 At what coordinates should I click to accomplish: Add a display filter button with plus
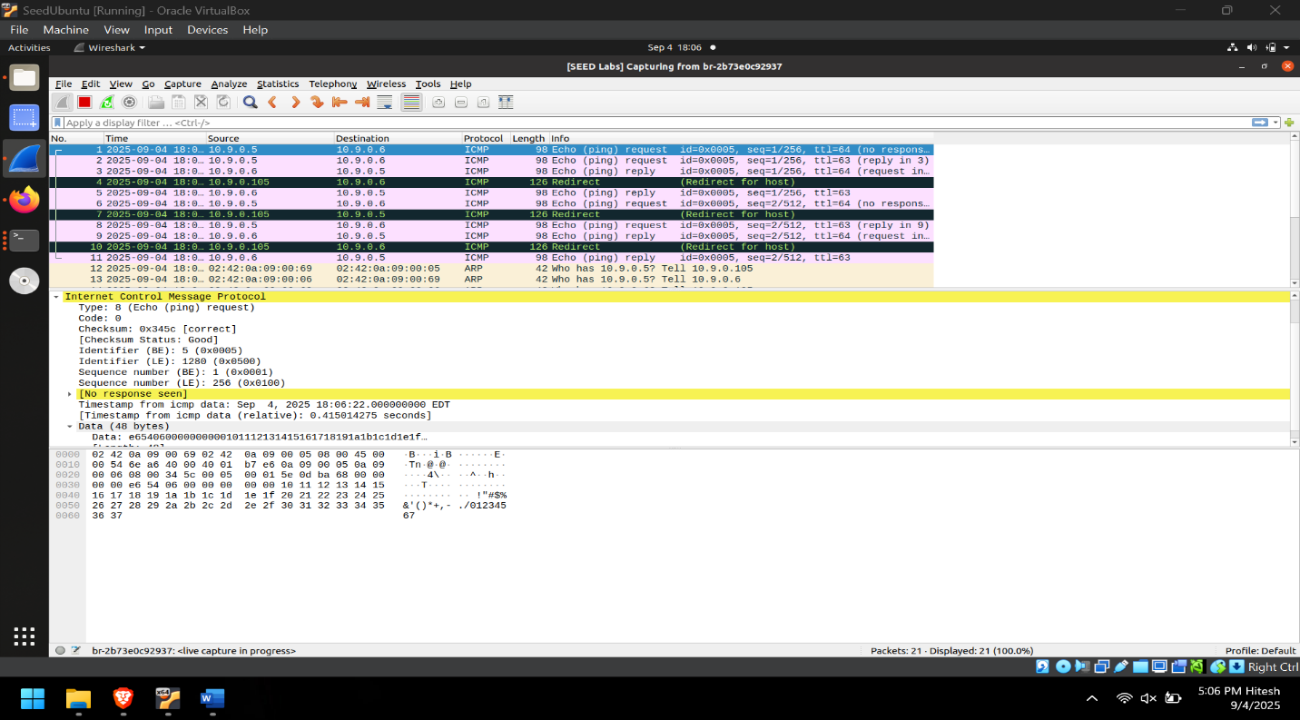point(1289,123)
